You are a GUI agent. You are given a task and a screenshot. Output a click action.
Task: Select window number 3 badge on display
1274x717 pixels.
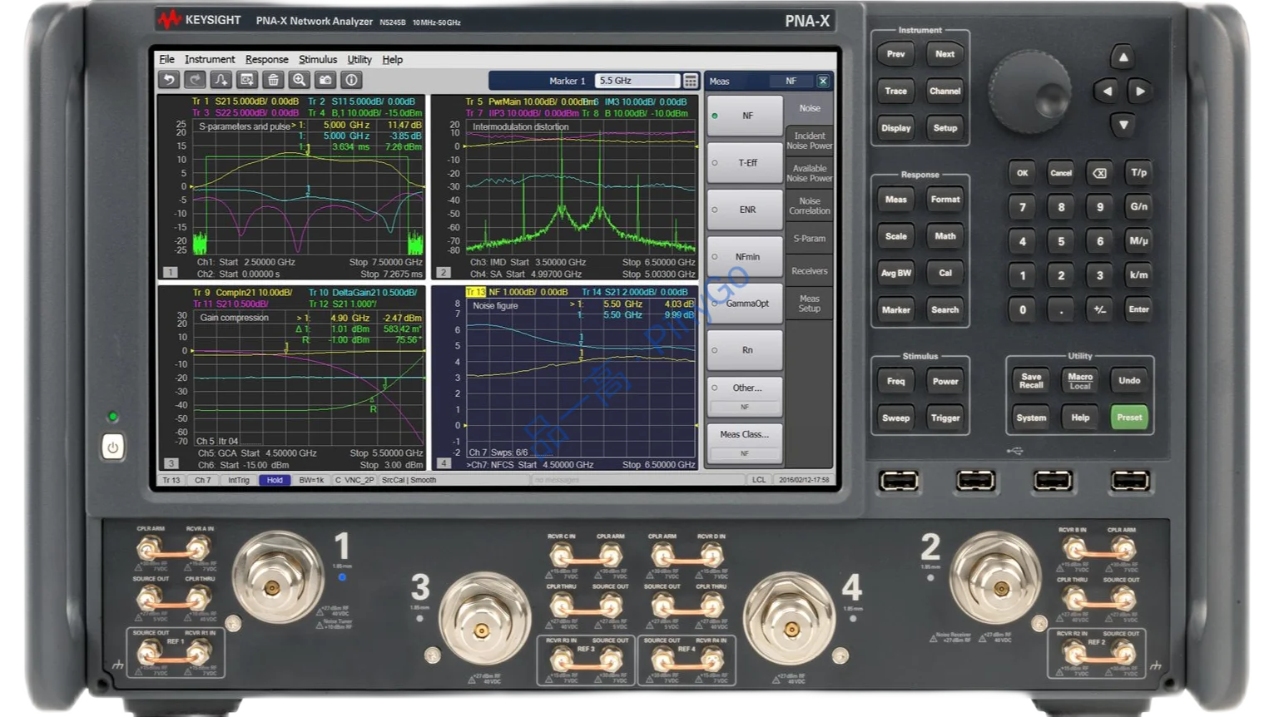pos(170,463)
